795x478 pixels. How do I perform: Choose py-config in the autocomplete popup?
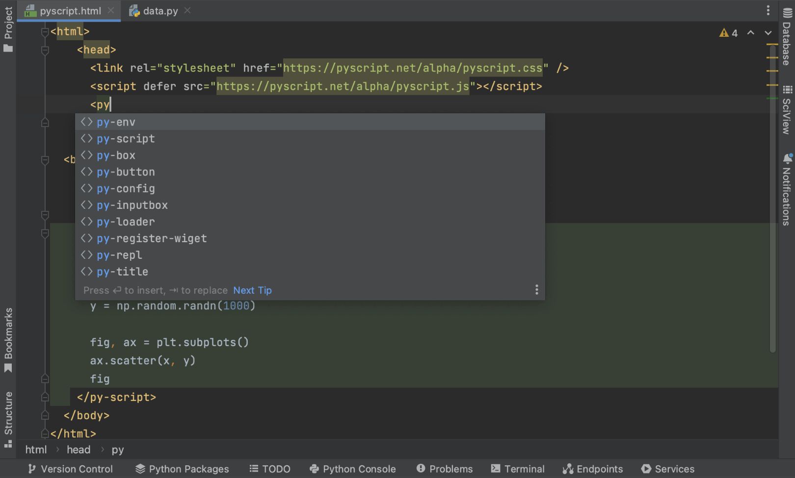[126, 189]
